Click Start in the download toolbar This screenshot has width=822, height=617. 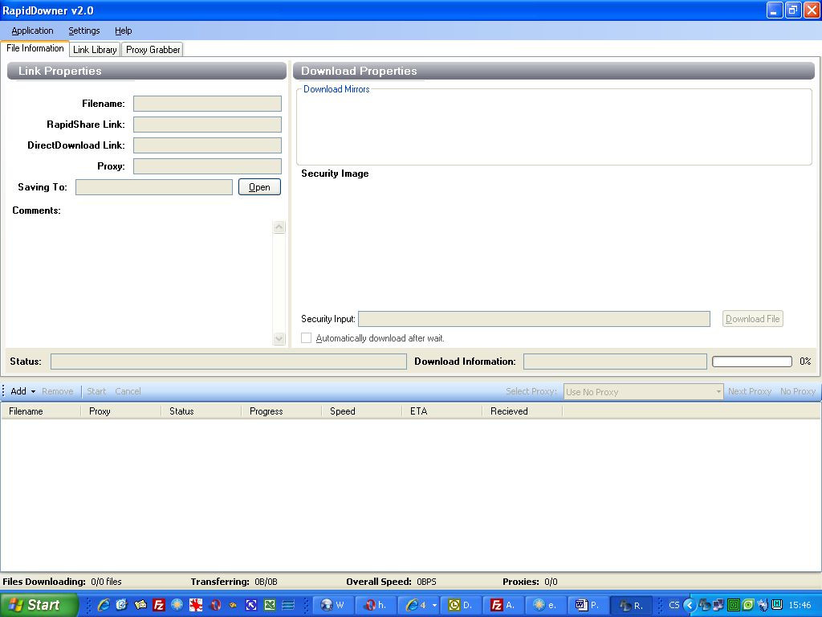pyautogui.click(x=96, y=391)
